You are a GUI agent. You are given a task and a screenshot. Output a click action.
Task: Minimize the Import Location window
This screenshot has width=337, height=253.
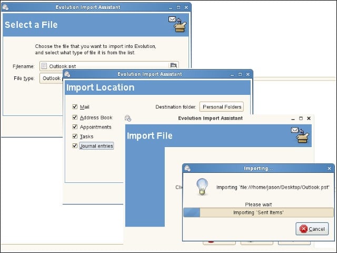click(232, 74)
